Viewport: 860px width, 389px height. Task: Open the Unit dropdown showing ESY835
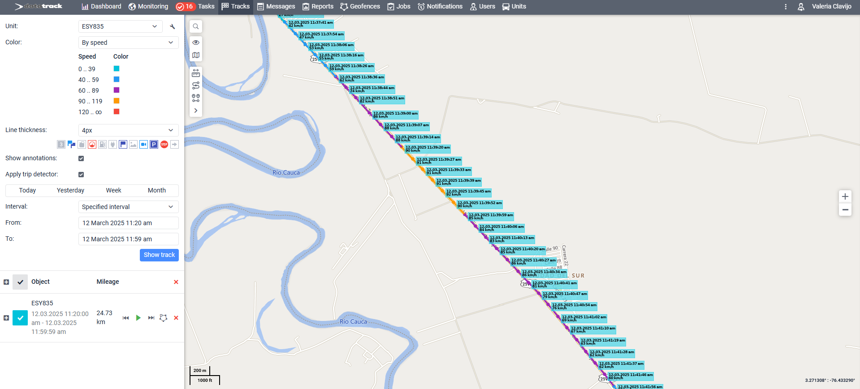click(x=120, y=26)
